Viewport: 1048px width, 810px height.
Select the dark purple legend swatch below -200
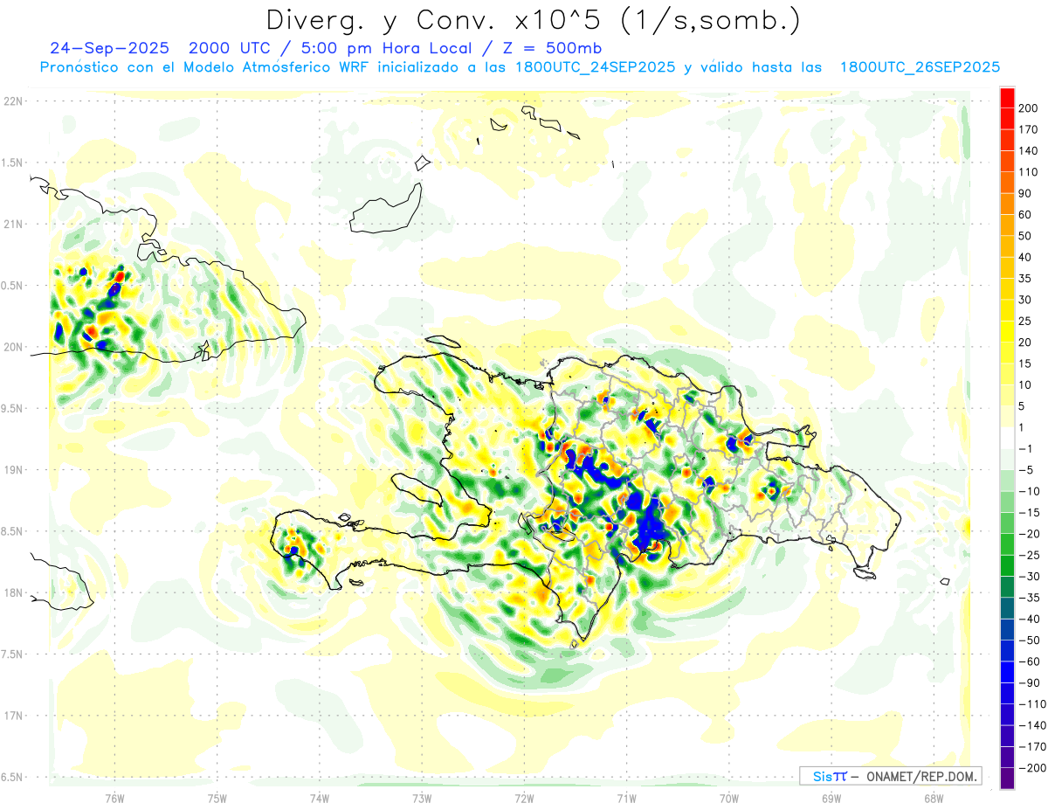coord(1007,778)
